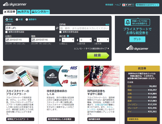Click the infant traveler icon

tap(95, 40)
